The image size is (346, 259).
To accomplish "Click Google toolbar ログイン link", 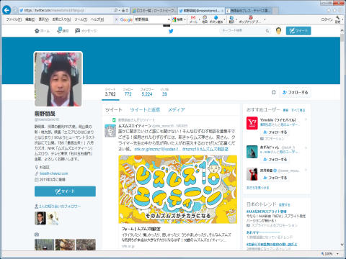I will 327,19.
